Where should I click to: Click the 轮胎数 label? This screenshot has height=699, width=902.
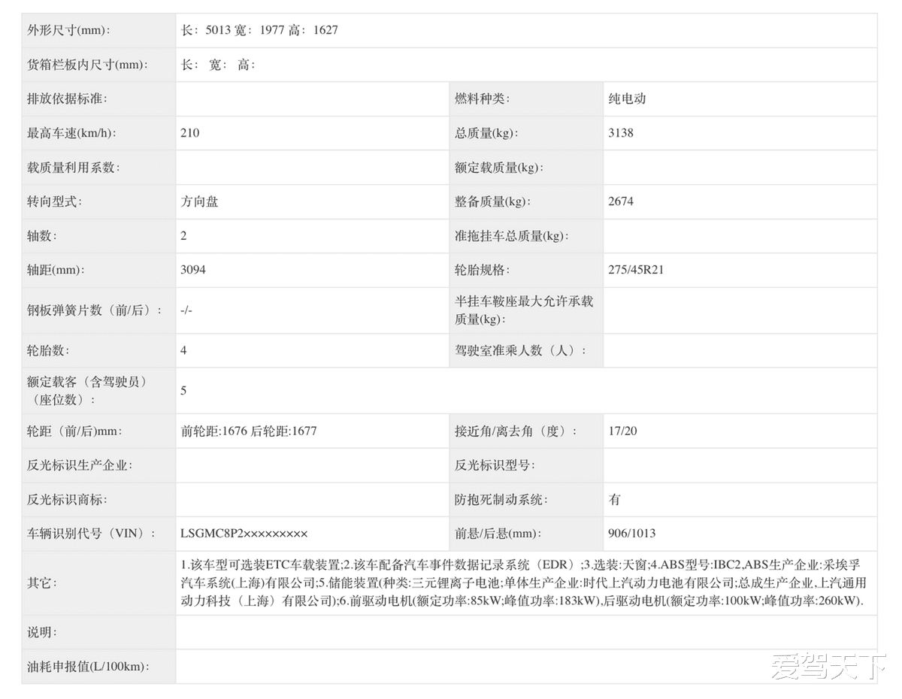[x=48, y=351]
